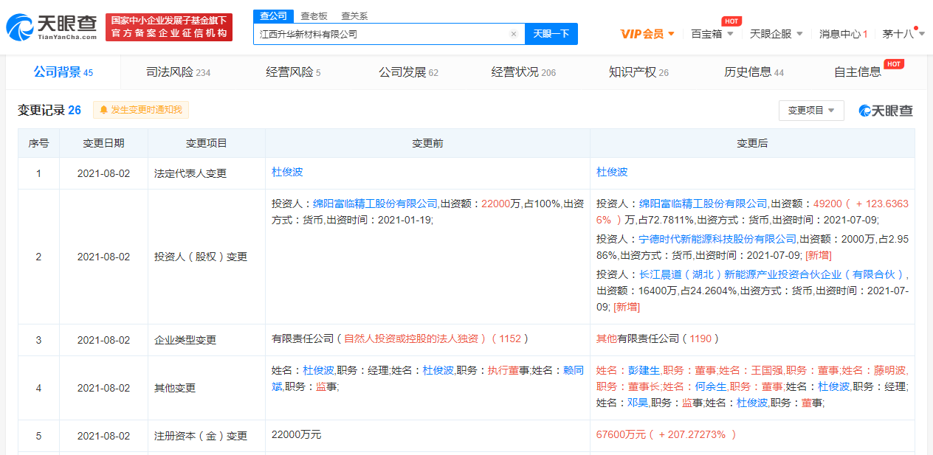Viewport: 933px width, 455px height.
Task: Open the 司法风险 tab
Action: (x=178, y=72)
